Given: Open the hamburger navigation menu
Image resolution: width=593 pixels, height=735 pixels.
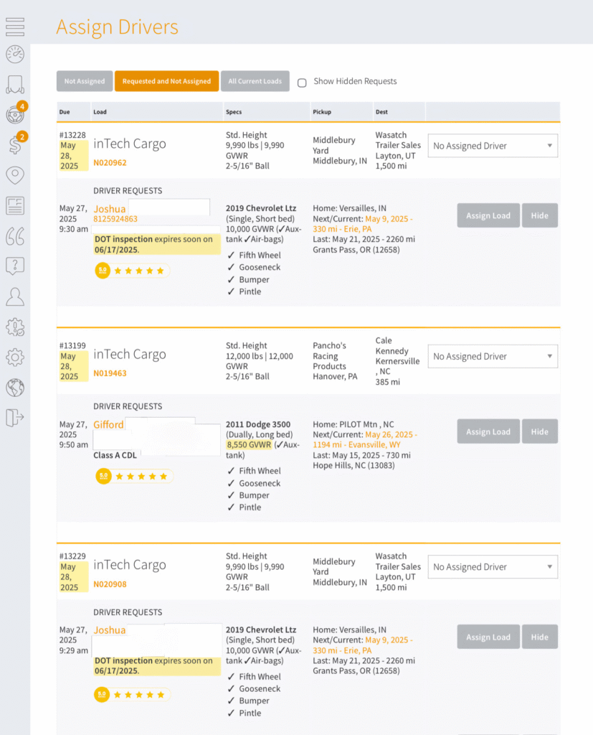Looking at the screenshot, I should (x=15, y=27).
